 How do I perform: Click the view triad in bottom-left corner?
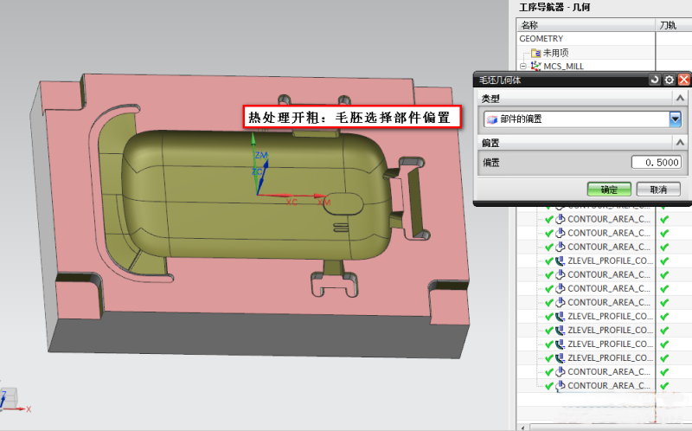pyautogui.click(x=9, y=401)
